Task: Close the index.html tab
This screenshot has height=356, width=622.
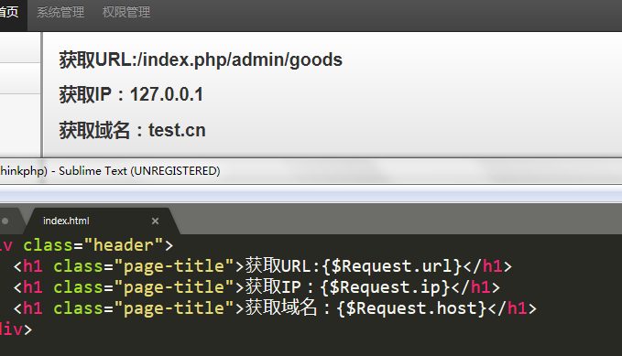Action: [155, 221]
